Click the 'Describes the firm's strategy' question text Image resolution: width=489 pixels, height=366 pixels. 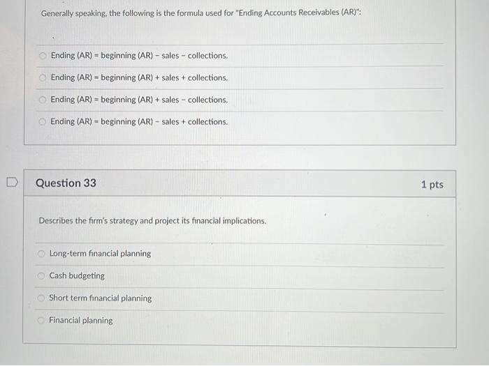point(152,221)
